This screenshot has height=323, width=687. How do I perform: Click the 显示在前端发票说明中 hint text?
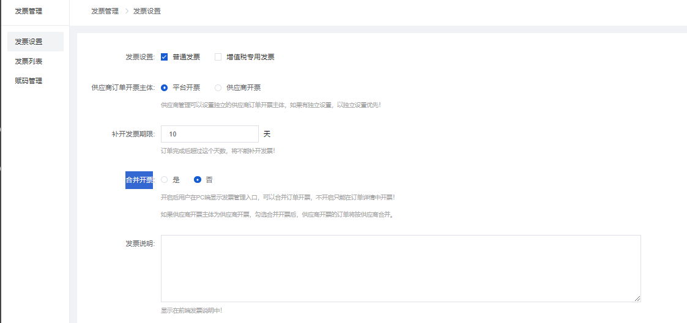pyautogui.click(x=191, y=310)
